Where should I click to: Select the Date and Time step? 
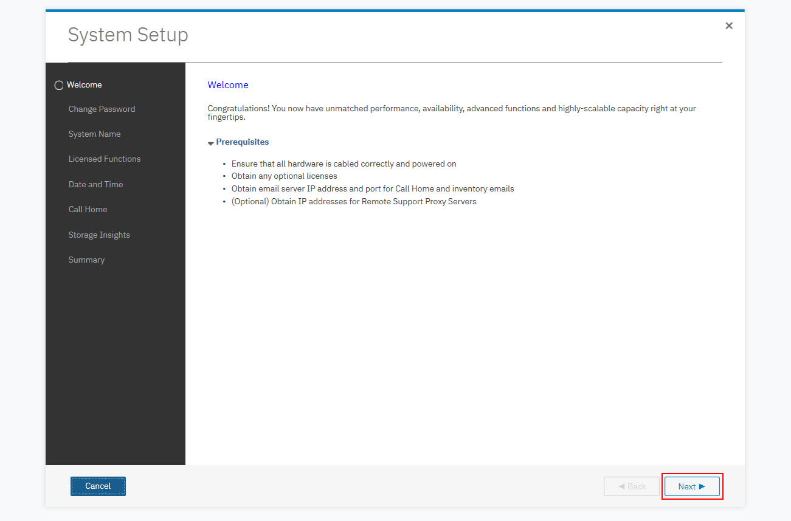tap(95, 184)
